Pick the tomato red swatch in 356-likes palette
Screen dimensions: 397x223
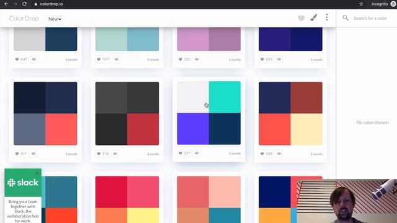click(x=275, y=129)
